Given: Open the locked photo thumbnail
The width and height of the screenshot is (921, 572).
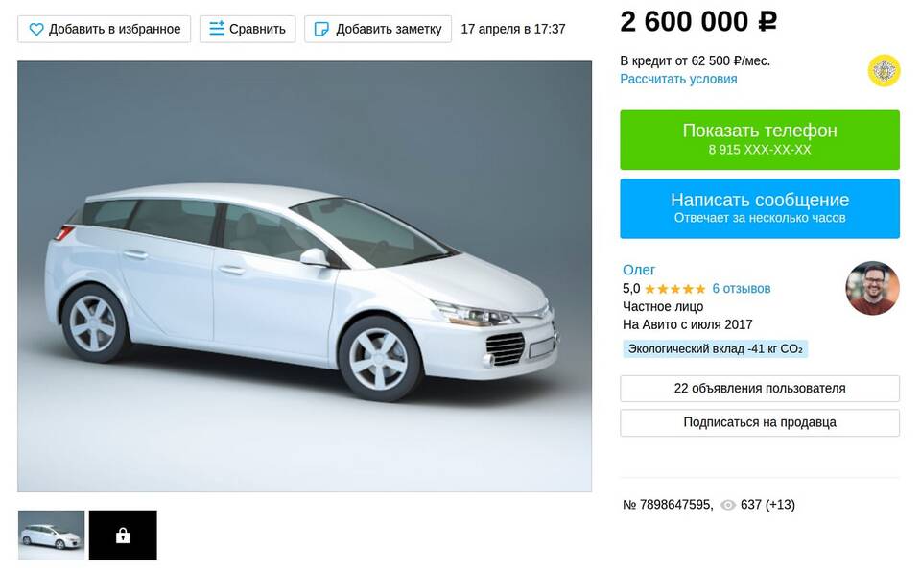Looking at the screenshot, I should coord(123,535).
